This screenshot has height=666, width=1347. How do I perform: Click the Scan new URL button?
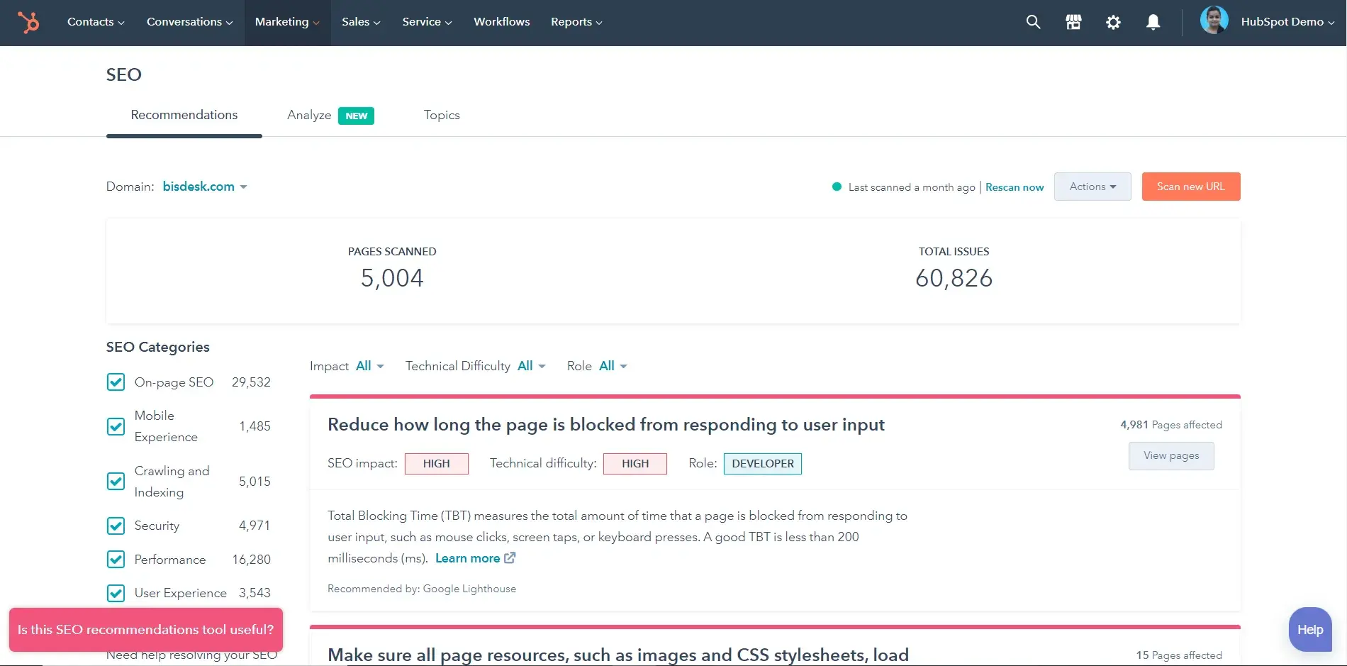click(1190, 187)
